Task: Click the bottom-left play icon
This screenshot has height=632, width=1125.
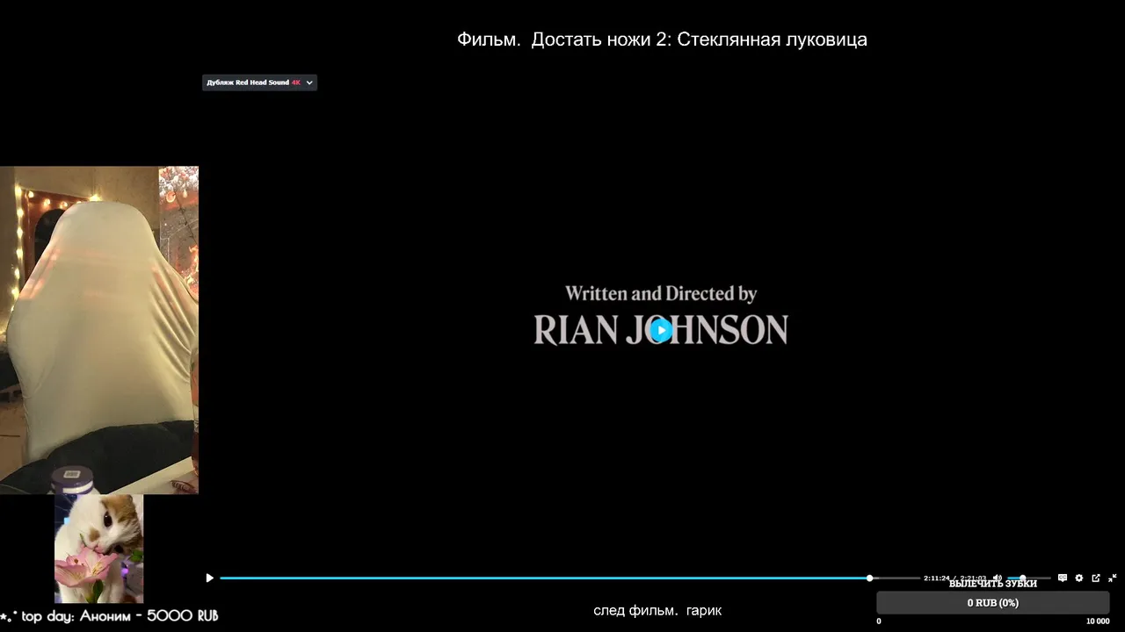Action: [x=209, y=578]
